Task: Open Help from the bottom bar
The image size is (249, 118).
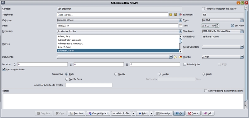Action: click(x=208, y=113)
